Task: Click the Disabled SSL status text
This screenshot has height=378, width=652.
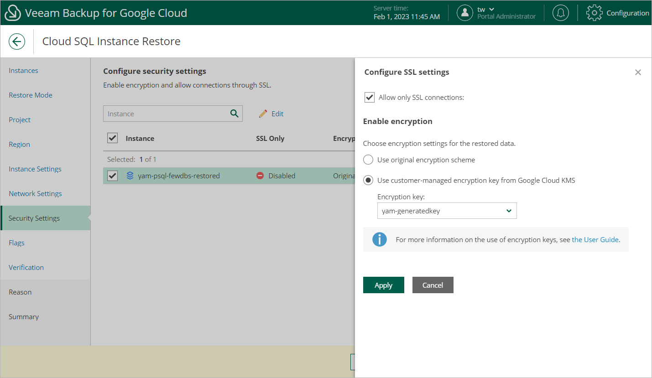Action: click(282, 176)
